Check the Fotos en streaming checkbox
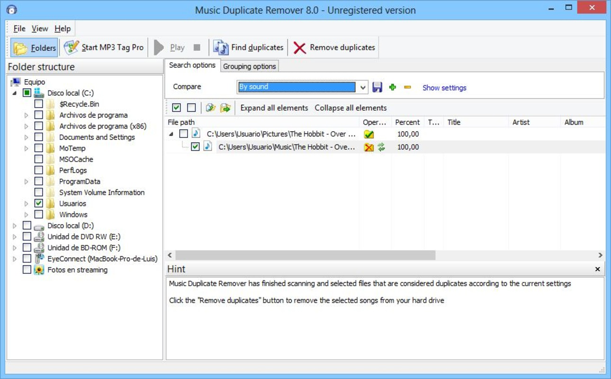The width and height of the screenshot is (611, 379). pos(27,270)
